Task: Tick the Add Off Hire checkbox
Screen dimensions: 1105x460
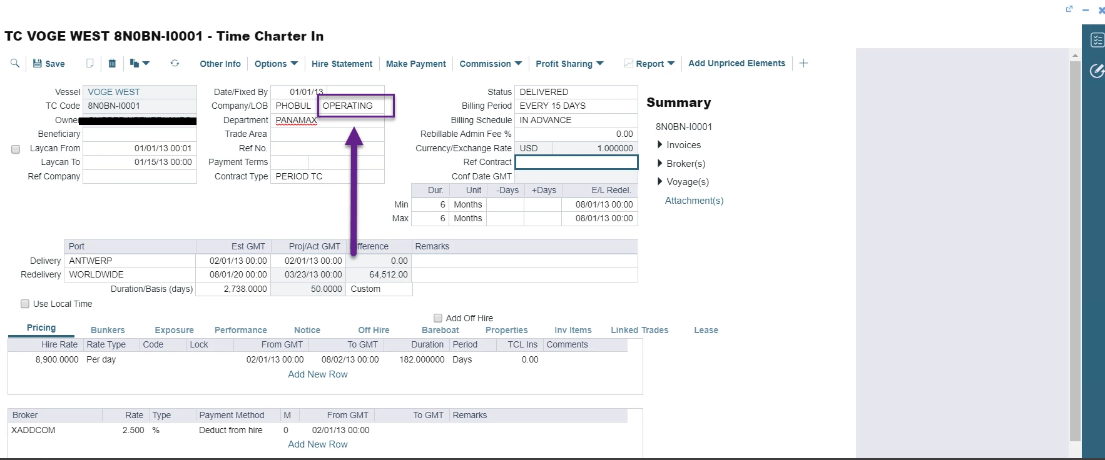Action: tap(438, 318)
